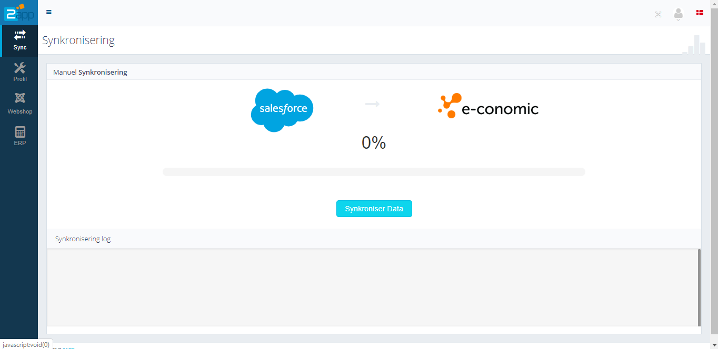Click the 2app logo
718x349 pixels.
[x=19, y=13]
